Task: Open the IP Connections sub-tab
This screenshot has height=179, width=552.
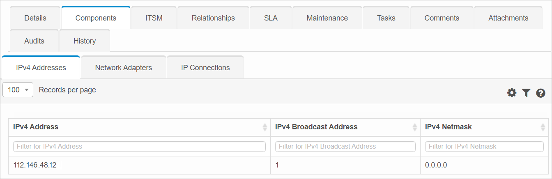Action: [205, 68]
